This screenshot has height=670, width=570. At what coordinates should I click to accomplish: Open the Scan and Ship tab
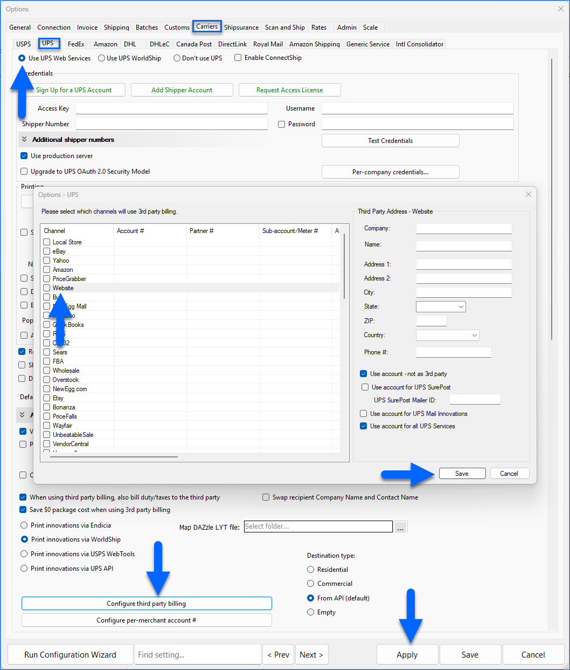[x=284, y=27]
